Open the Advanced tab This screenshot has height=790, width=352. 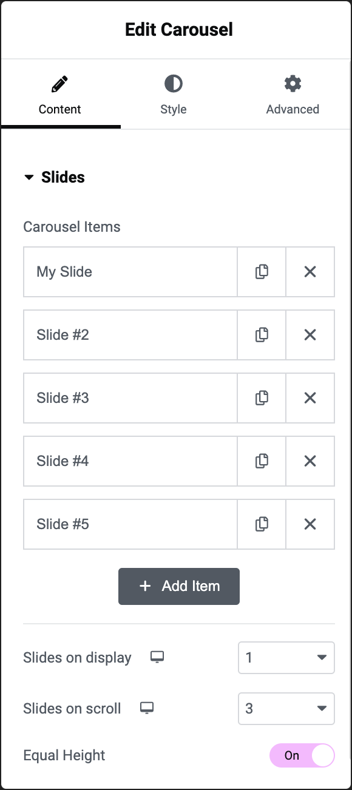click(x=293, y=94)
